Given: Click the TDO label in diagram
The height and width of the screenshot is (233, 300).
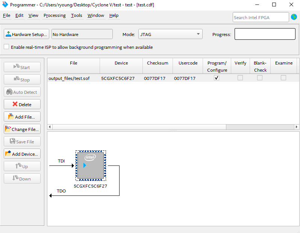Looking at the screenshot, I should point(61,191).
